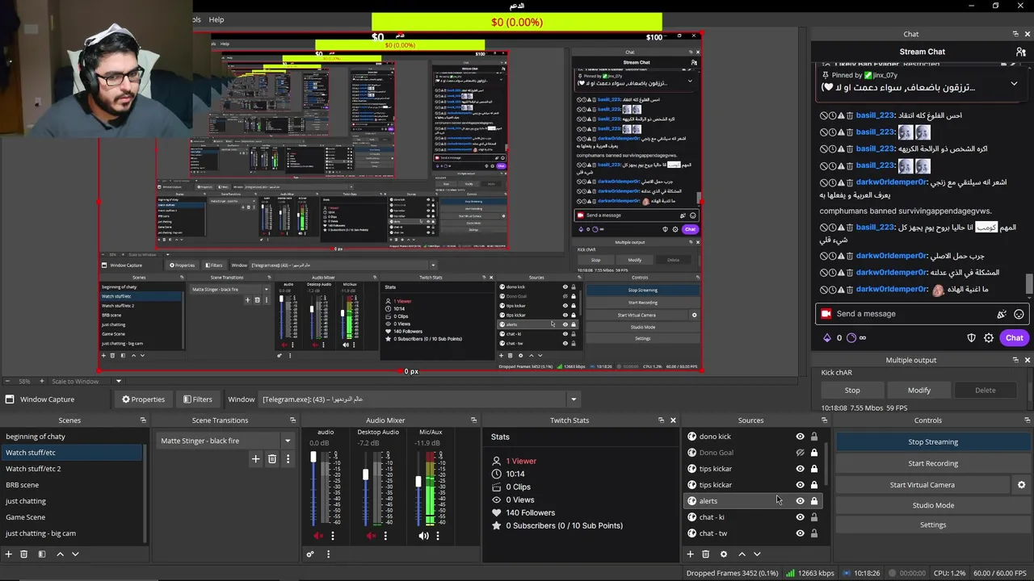Viewport: 1034px width, 581px height.
Task: Close the Twitch Stats dock
Action: pyautogui.click(x=673, y=420)
